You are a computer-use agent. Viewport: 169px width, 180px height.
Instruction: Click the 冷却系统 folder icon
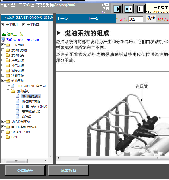[8, 75]
